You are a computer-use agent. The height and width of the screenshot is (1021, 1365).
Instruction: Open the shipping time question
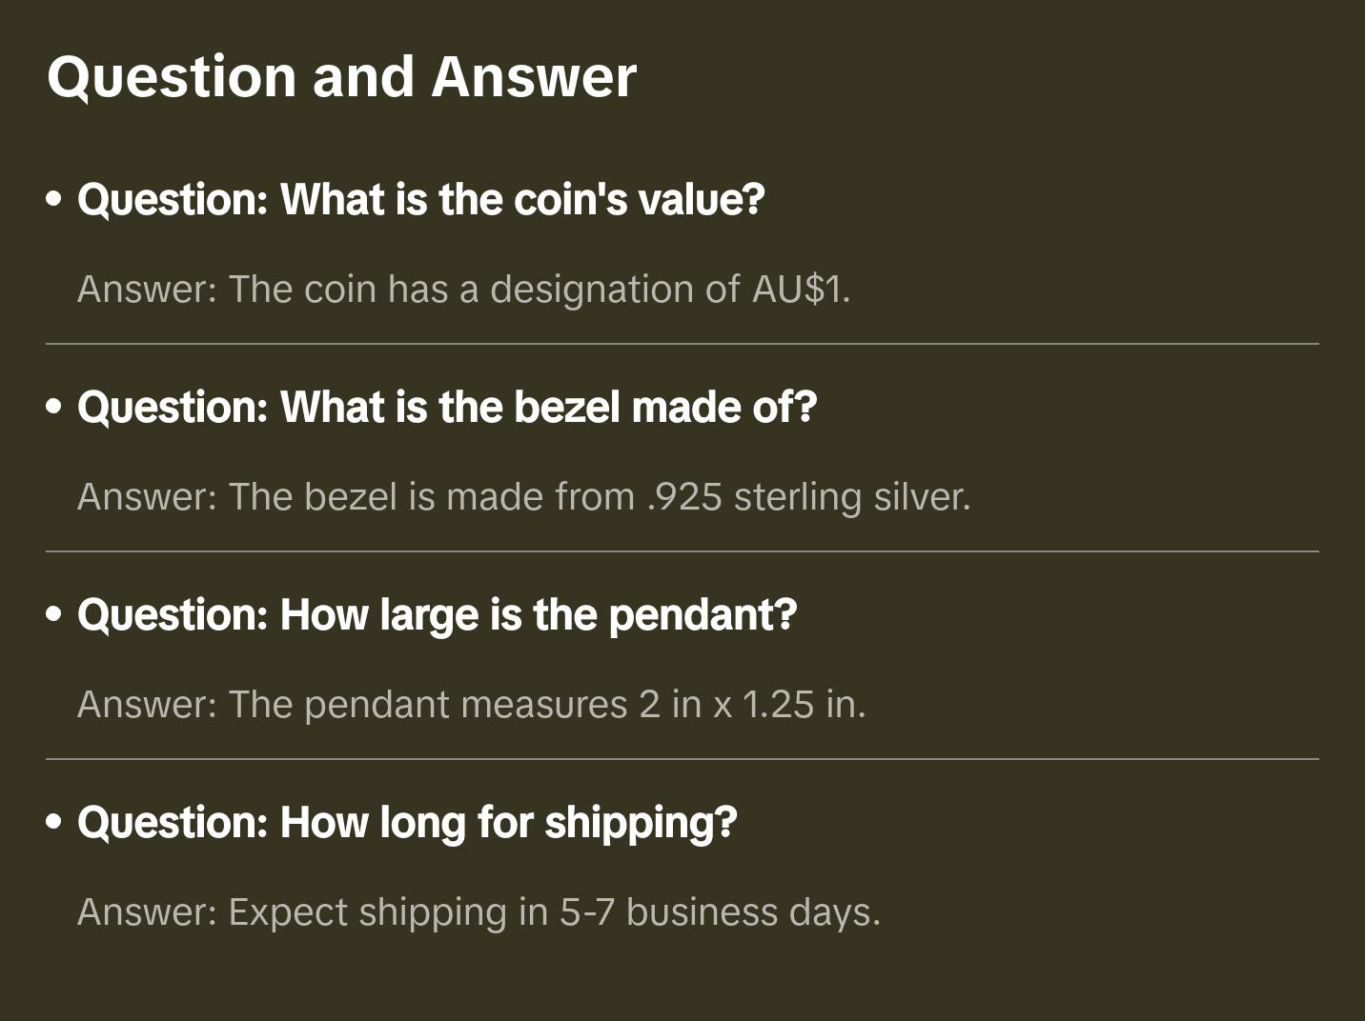(407, 823)
